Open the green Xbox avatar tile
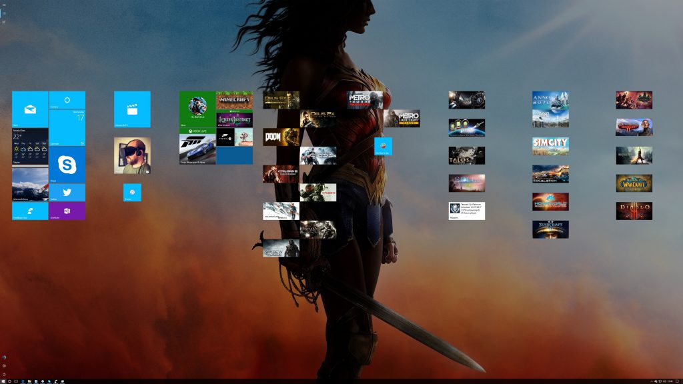 (197, 109)
